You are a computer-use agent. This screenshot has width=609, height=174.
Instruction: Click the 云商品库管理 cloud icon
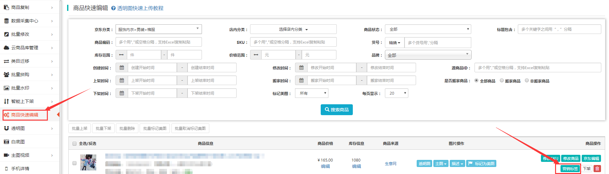pos(6,48)
